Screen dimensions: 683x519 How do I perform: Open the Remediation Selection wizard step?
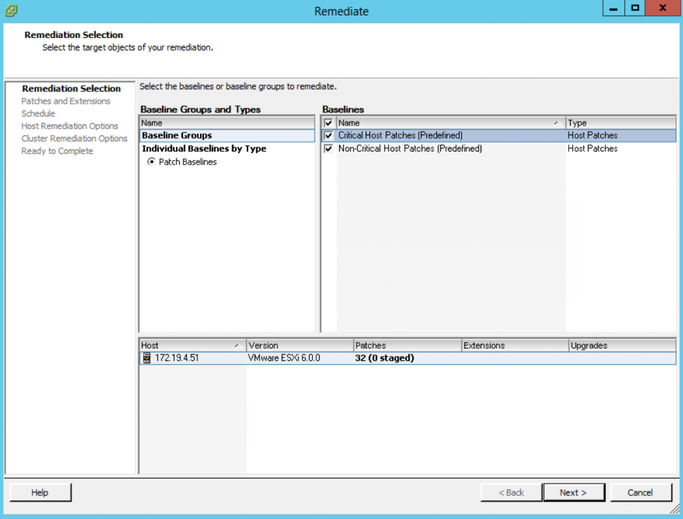click(71, 89)
